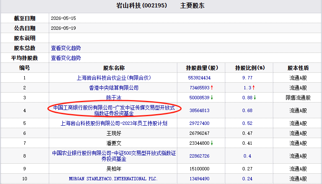Viewport: 322px width, 184px height.
Task: Click green down arrow beside 23344800
Action: [212, 143]
